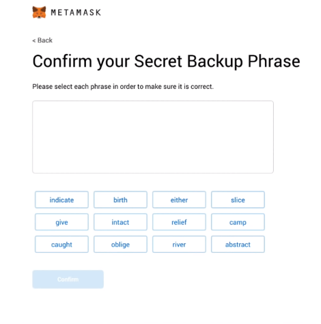
Task: Click the back arrow chevron before Back
Action: [x=34, y=41]
